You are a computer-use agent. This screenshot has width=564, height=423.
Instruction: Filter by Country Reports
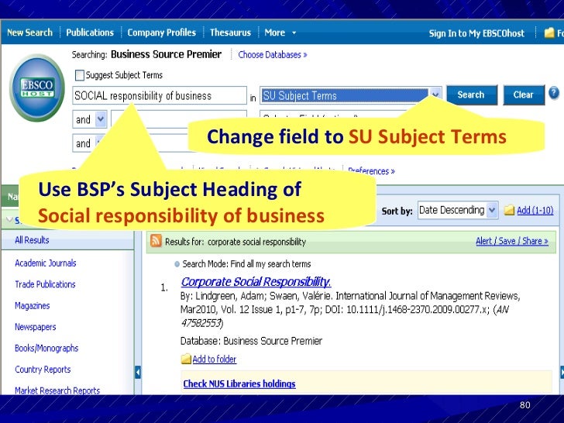point(43,370)
